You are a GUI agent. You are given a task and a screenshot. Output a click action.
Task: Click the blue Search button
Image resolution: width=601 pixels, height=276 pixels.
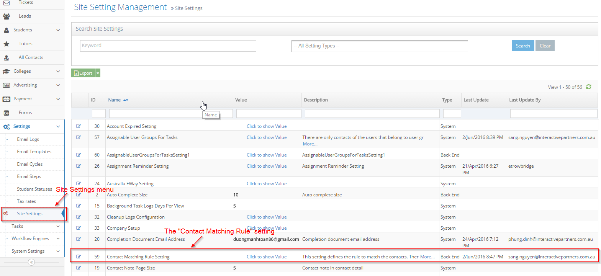pyautogui.click(x=522, y=46)
